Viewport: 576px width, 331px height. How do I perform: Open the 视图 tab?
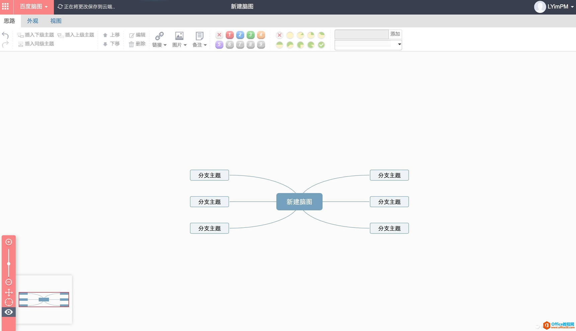(x=56, y=21)
